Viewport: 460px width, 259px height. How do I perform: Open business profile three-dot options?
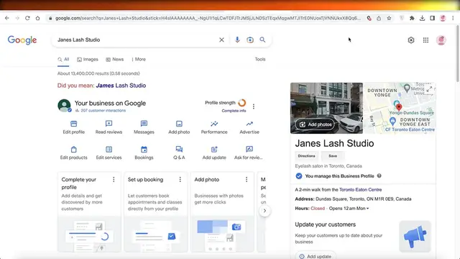coord(254,106)
